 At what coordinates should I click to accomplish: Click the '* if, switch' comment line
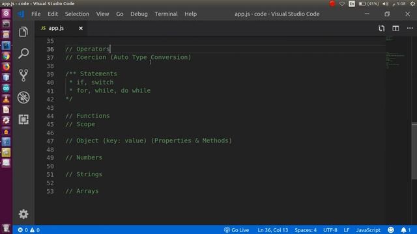(91, 83)
